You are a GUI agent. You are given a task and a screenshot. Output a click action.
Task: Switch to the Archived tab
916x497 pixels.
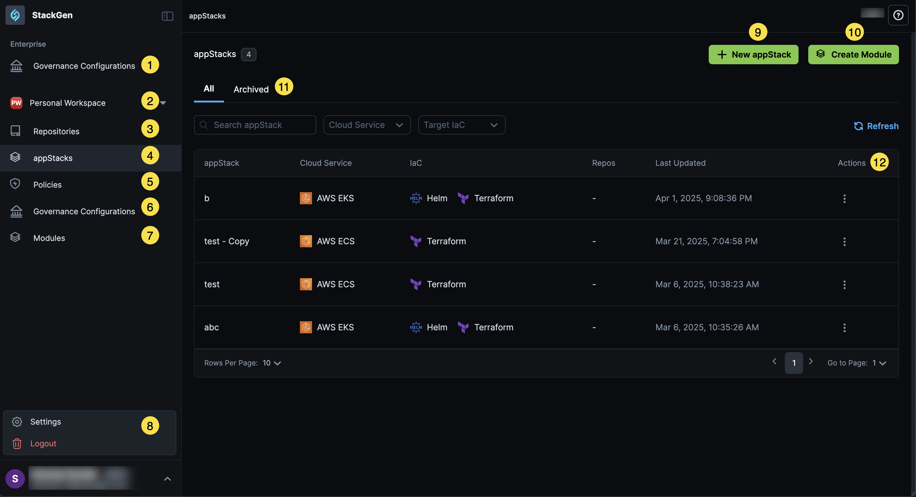[x=251, y=89]
